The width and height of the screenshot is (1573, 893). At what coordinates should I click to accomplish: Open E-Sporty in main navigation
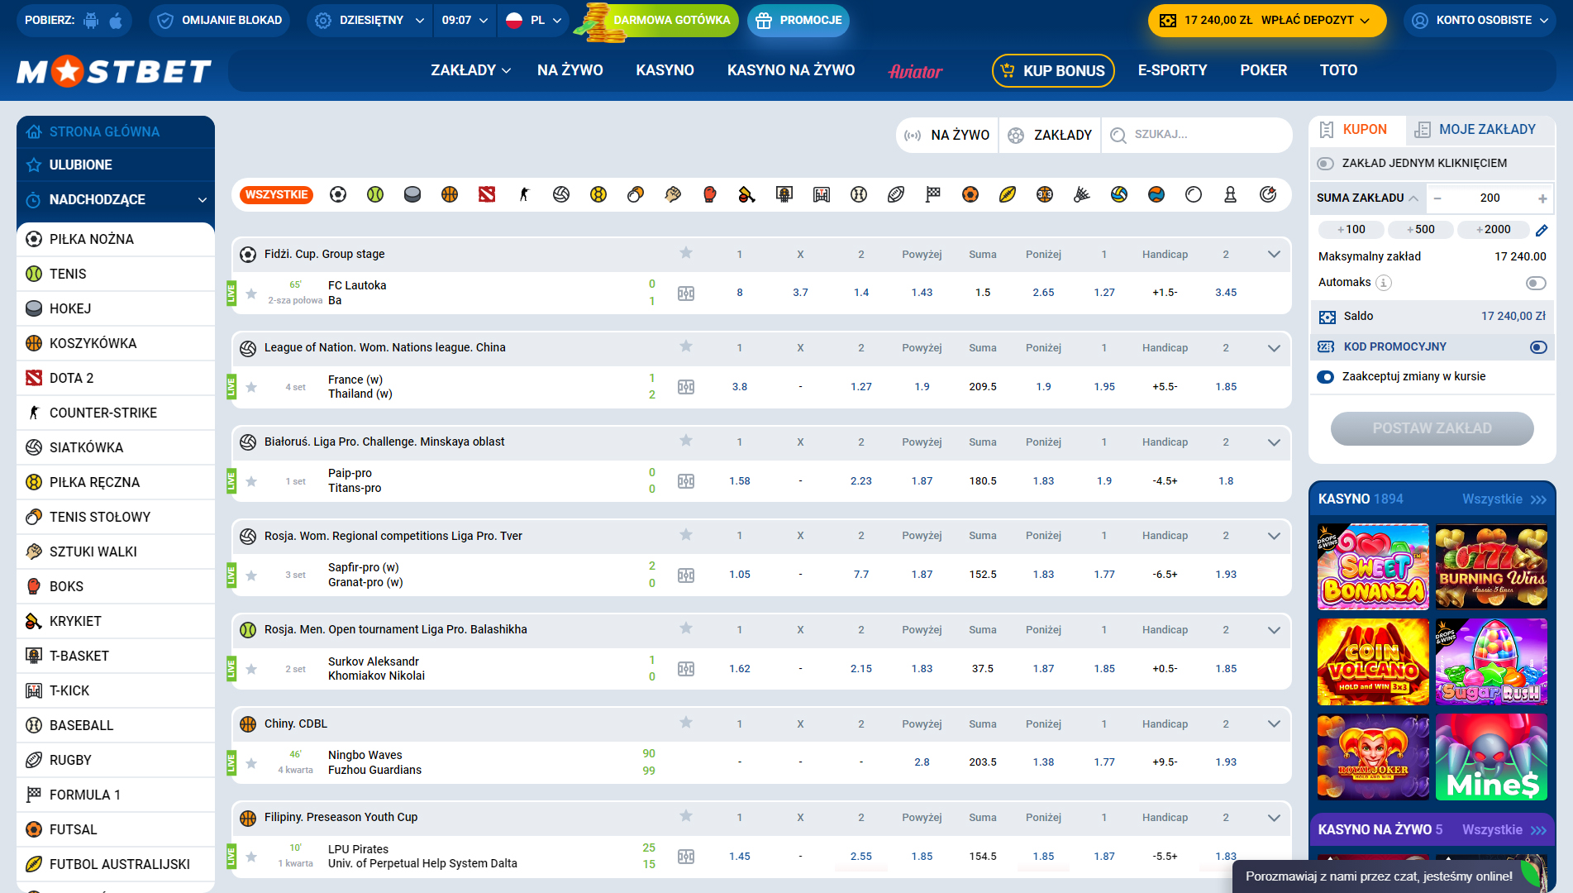coord(1172,70)
